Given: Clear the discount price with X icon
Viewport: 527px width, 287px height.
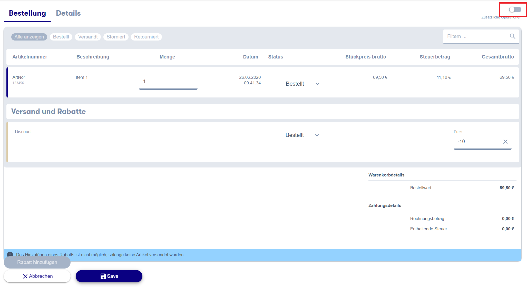Looking at the screenshot, I should click(505, 142).
